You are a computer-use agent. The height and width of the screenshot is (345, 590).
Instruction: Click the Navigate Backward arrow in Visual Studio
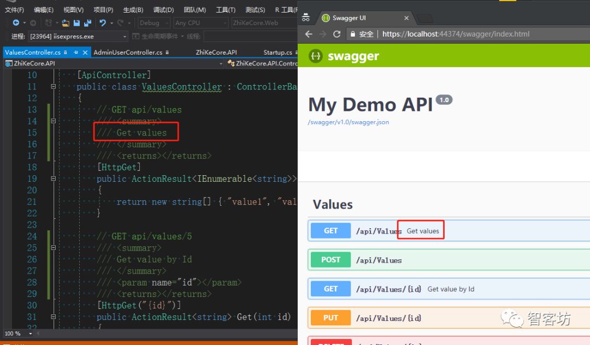[x=16, y=23]
